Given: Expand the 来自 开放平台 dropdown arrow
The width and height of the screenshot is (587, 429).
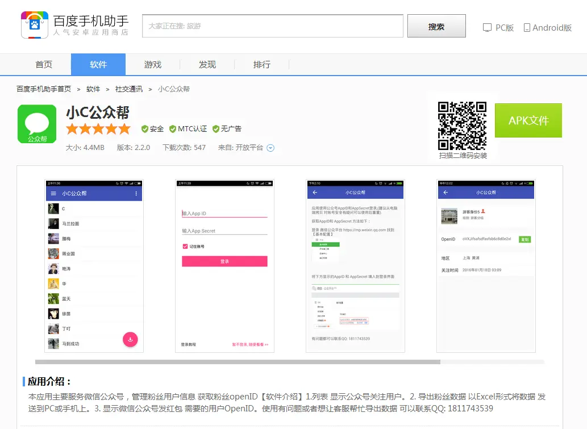Looking at the screenshot, I should pyautogui.click(x=270, y=148).
